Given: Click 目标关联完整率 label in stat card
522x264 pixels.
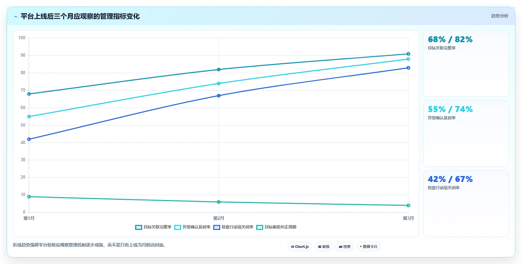Looking at the screenshot, I should tap(442, 48).
